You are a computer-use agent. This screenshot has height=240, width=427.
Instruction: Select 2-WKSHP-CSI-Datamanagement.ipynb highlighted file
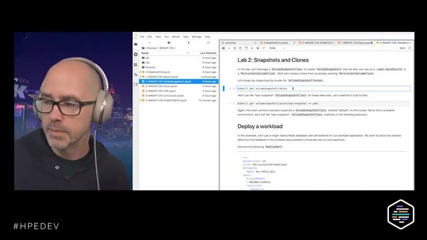tap(179, 81)
